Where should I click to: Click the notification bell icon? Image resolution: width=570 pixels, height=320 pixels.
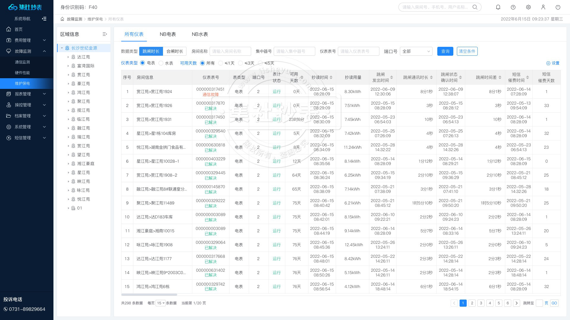498,7
